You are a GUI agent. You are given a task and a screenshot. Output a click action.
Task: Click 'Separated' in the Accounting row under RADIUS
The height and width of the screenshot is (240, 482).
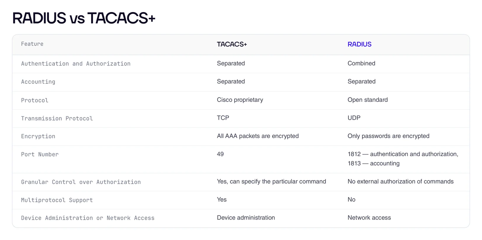tap(361, 82)
